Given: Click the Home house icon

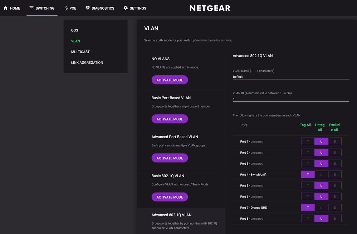Looking at the screenshot, I should click(5, 8).
